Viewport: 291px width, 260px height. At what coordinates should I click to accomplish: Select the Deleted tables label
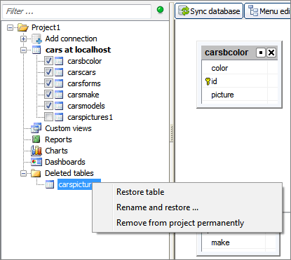pyautogui.click(x=69, y=173)
